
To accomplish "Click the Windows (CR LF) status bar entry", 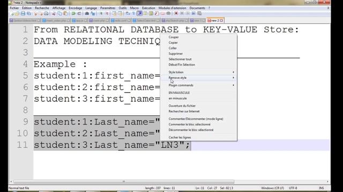I will point(272,188).
